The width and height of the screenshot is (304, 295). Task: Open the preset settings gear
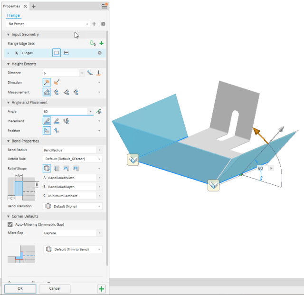pos(103,24)
